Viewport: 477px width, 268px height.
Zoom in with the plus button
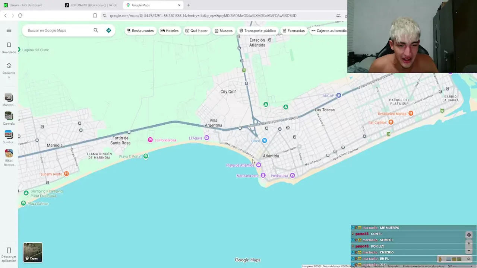(x=469, y=243)
